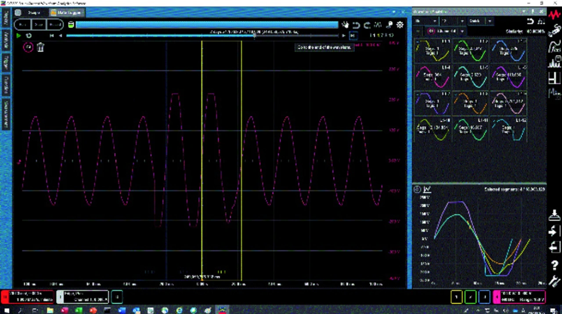Open the gear settings icon in toolbar
The width and height of the screenshot is (562, 314).
(400, 25)
